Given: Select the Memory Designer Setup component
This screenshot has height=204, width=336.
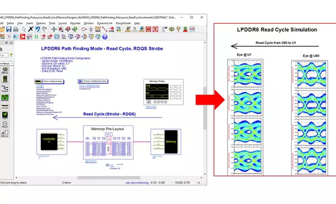Looking at the screenshot, I should [49, 82].
